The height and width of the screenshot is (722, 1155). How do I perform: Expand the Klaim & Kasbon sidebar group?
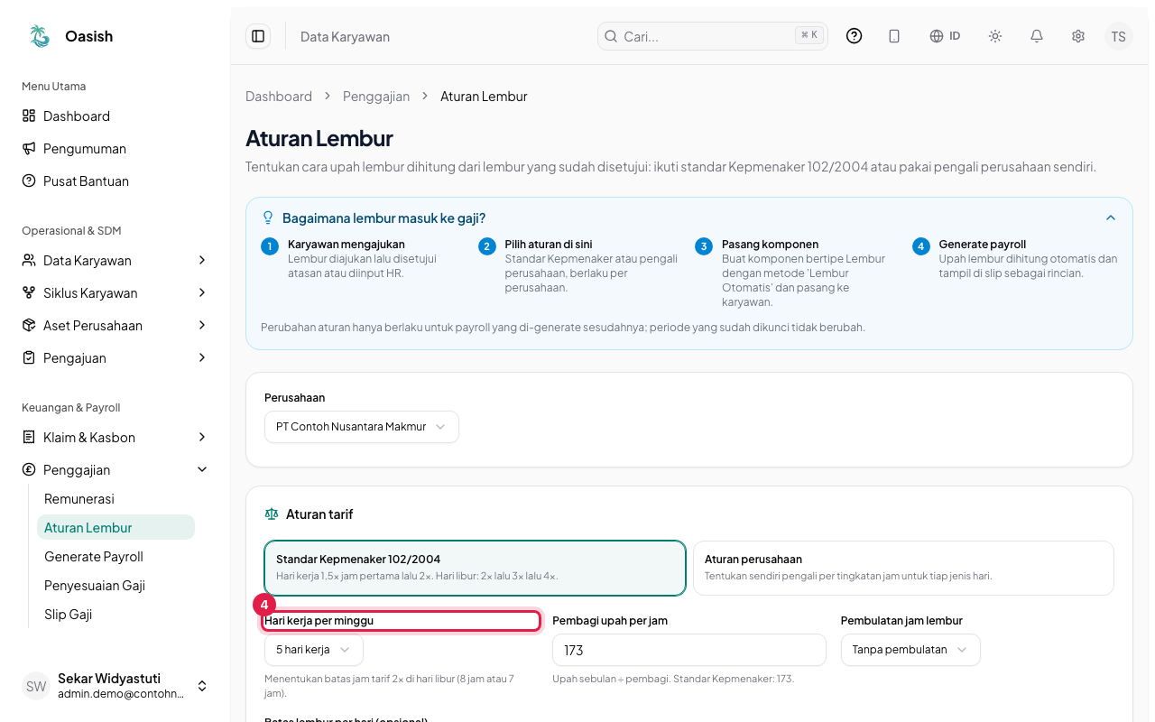coord(115,437)
